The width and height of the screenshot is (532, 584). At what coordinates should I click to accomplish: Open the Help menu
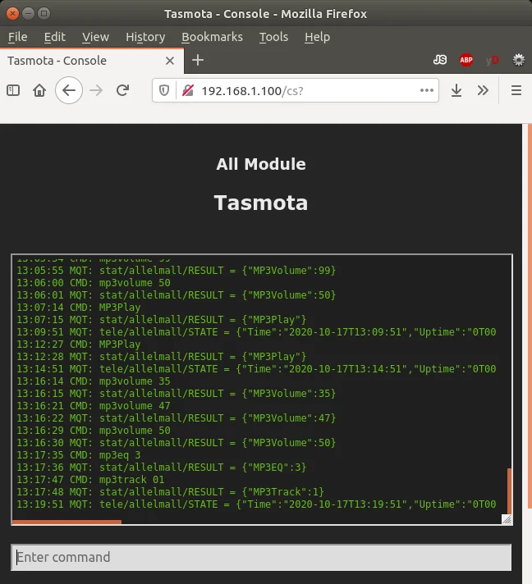pos(317,37)
